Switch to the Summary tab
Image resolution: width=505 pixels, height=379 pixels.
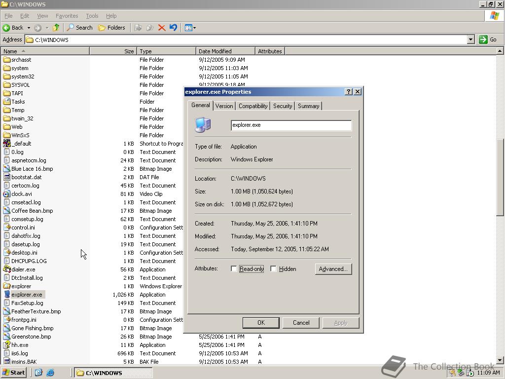pos(308,106)
